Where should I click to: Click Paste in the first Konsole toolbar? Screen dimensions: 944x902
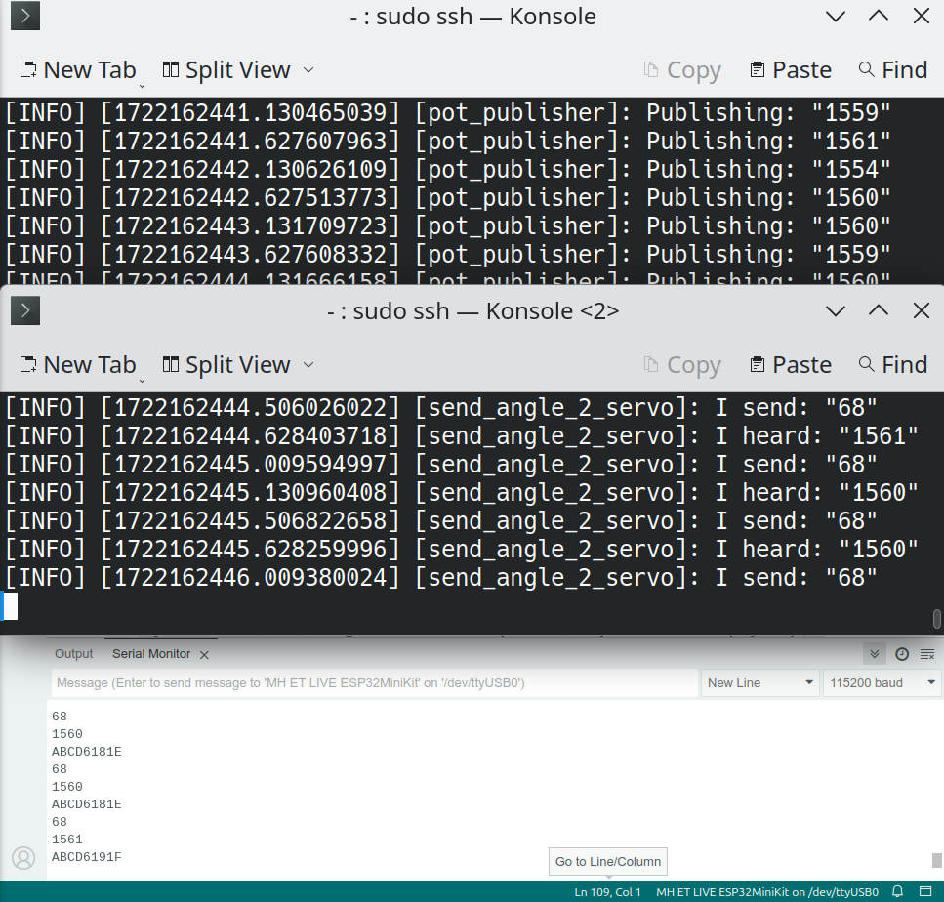[791, 70]
